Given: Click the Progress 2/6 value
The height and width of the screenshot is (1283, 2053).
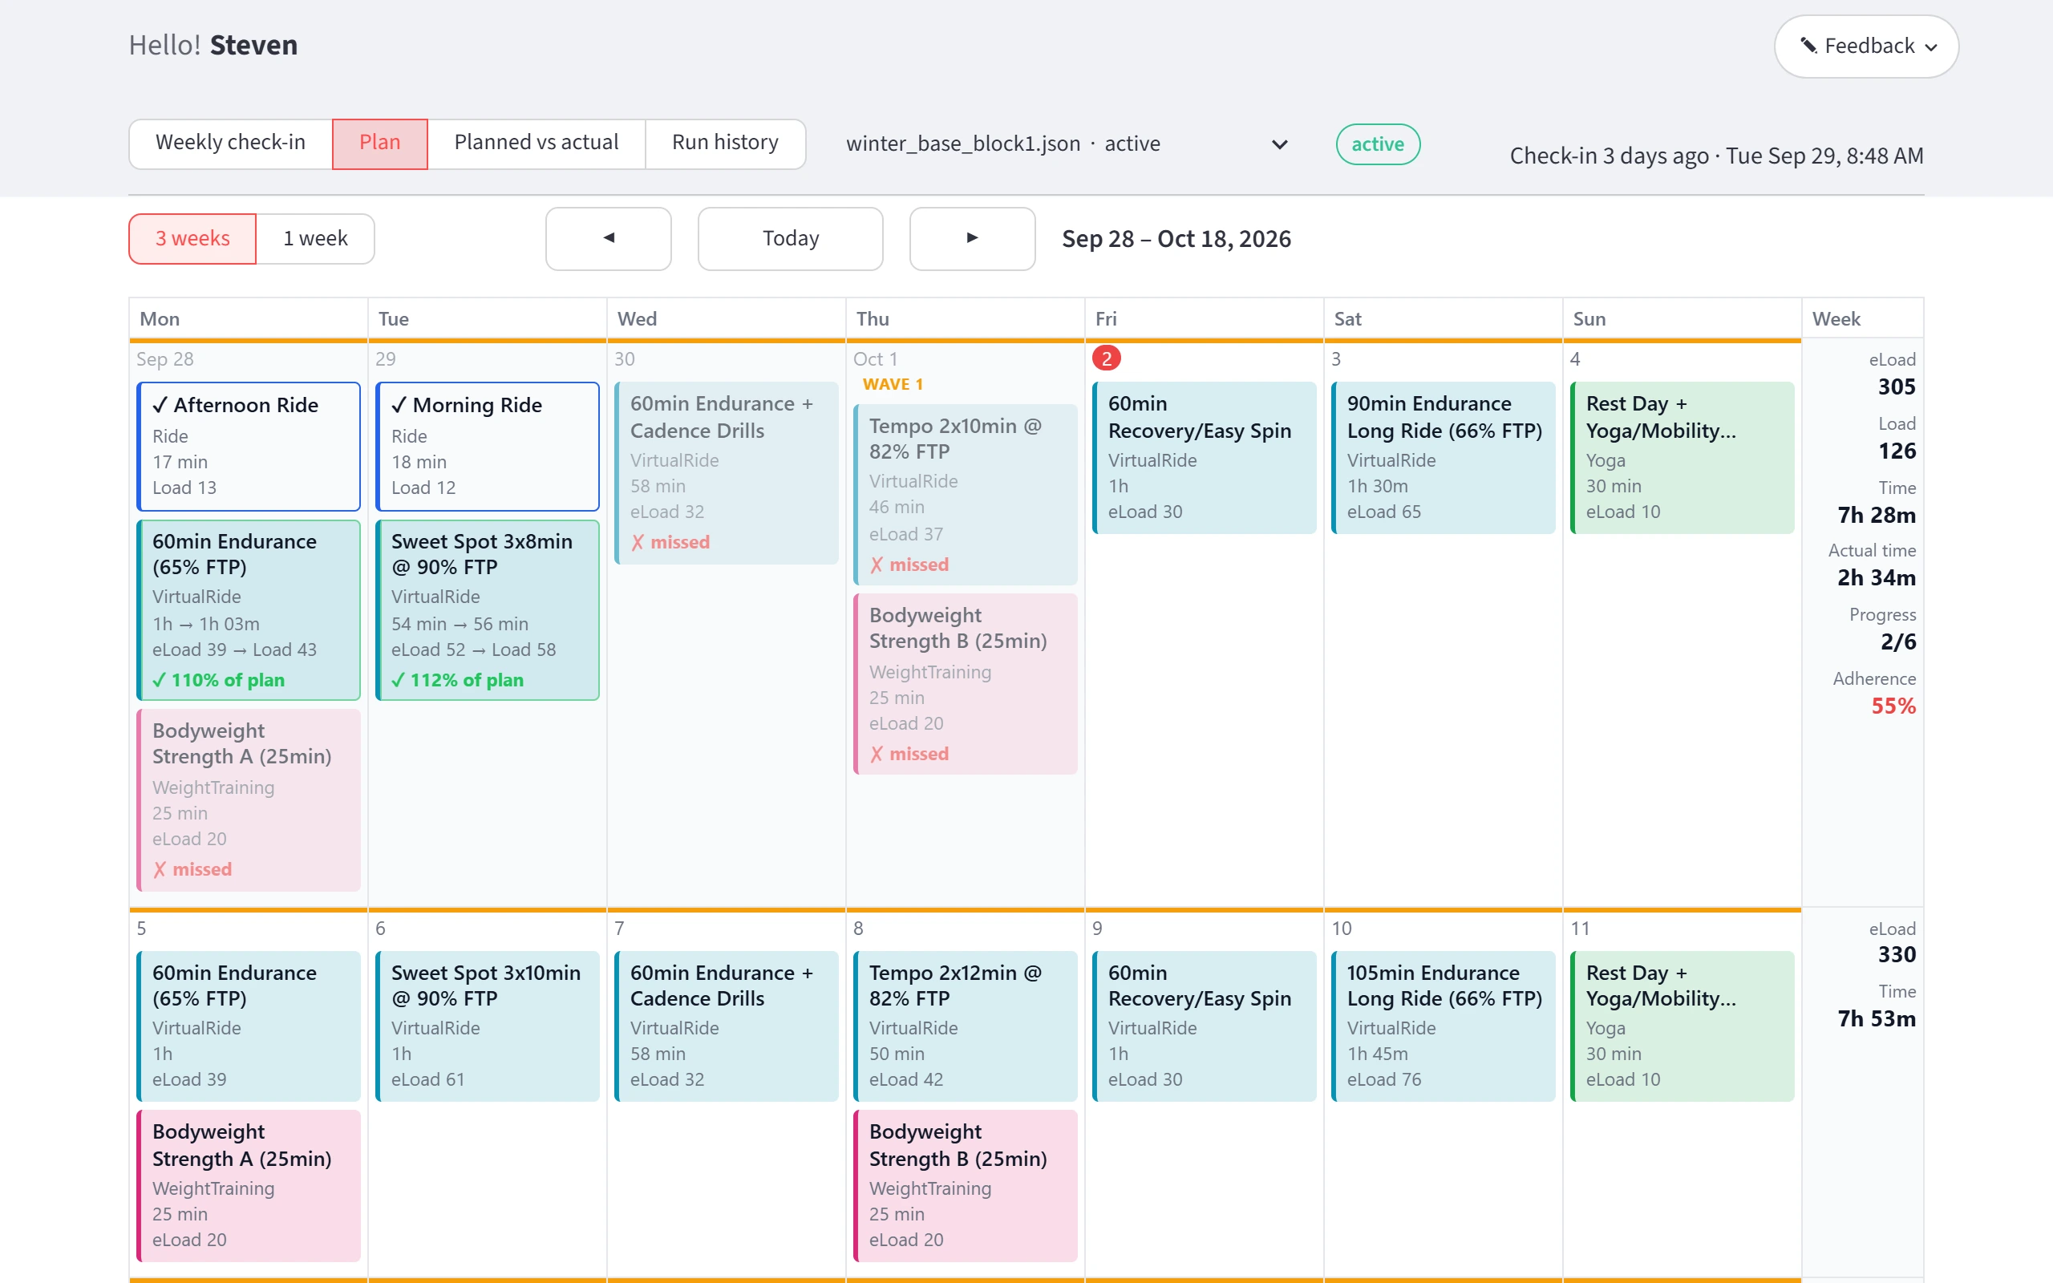Looking at the screenshot, I should (x=1898, y=641).
